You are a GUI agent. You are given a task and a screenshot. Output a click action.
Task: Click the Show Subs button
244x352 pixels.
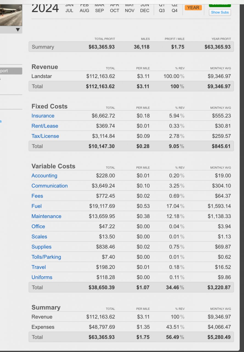(220, 12)
